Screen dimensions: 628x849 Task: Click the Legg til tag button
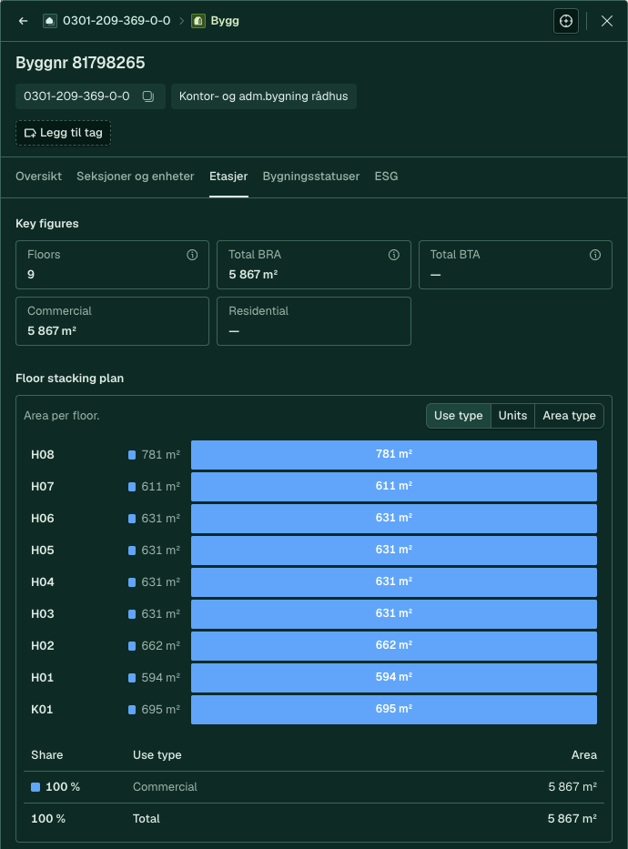coord(64,133)
